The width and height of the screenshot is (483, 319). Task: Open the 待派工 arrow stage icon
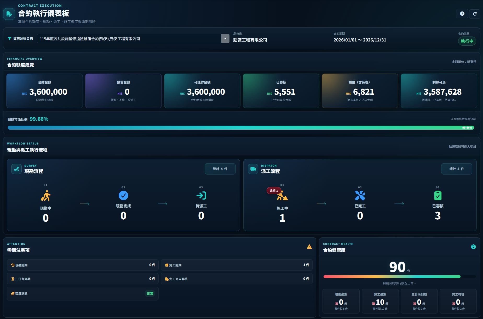tap(201, 195)
